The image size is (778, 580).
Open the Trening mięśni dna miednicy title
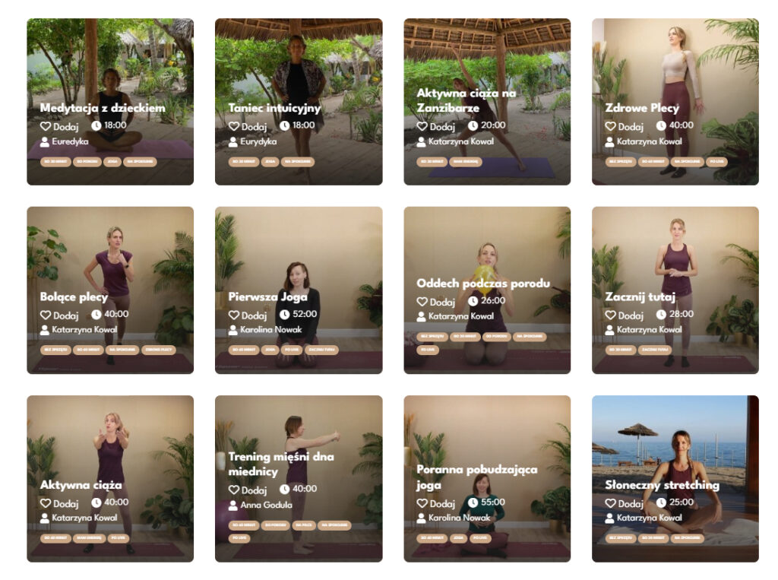coord(281,464)
